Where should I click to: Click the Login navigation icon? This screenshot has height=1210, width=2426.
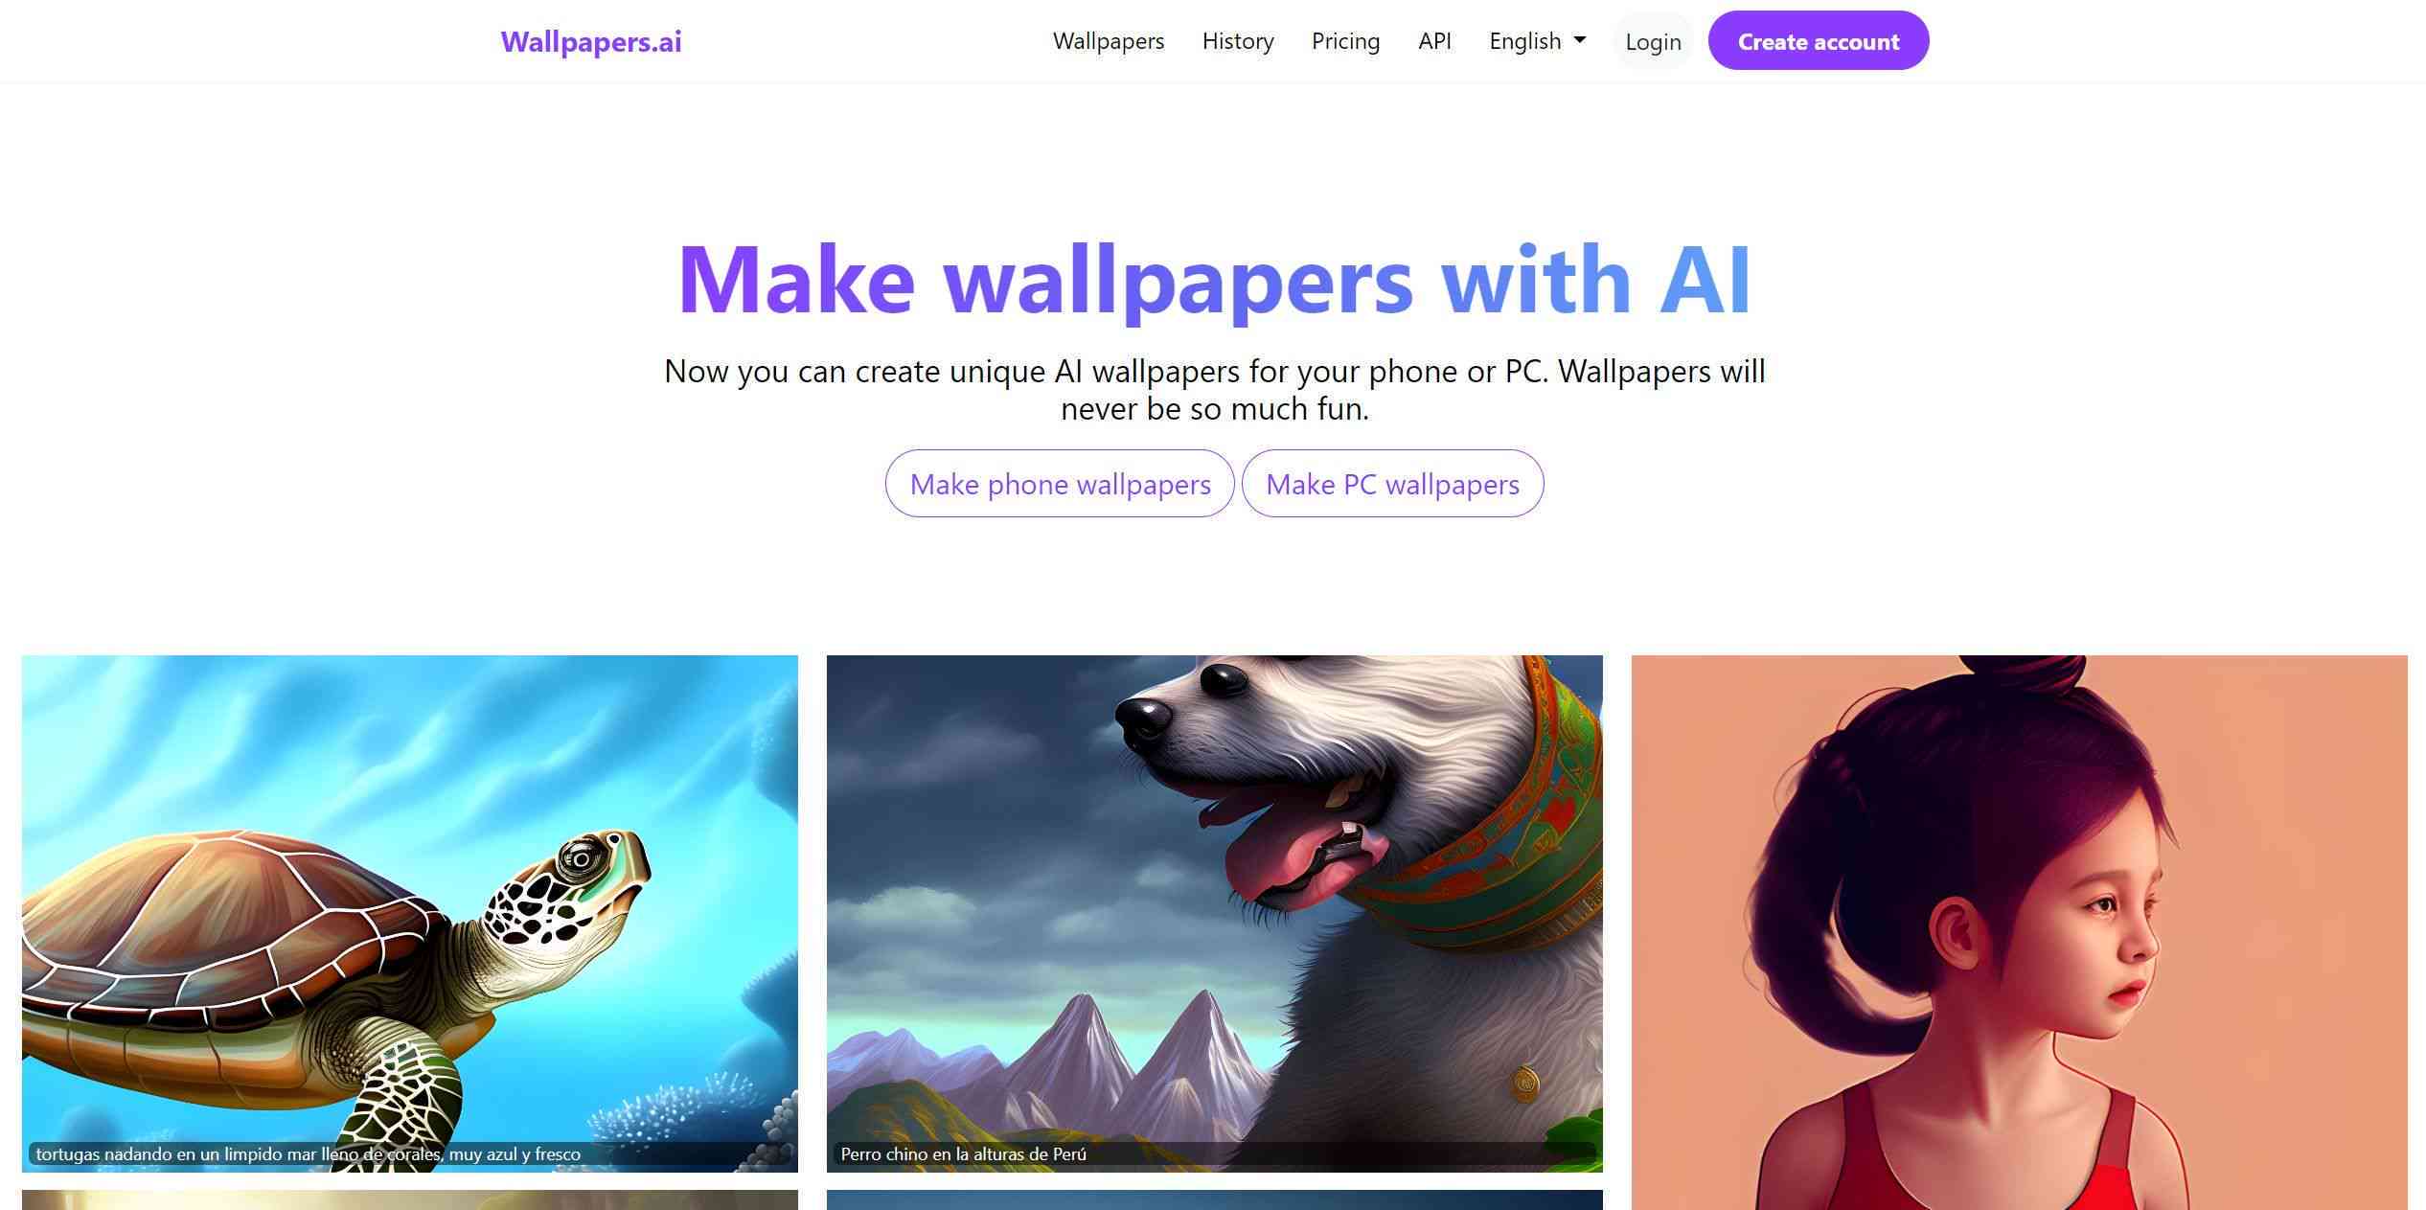(1653, 40)
